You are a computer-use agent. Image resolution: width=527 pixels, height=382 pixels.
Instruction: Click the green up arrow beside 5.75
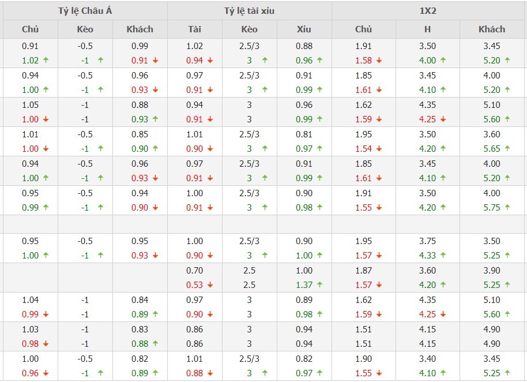507,207
